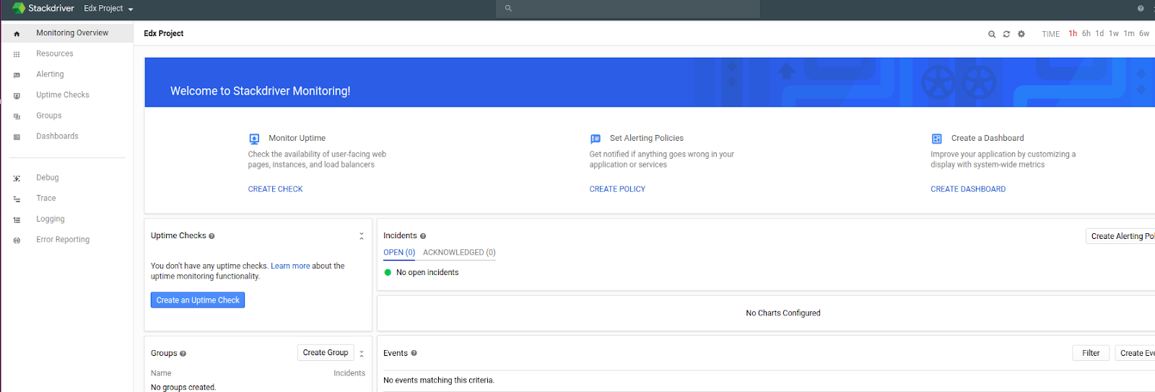This screenshot has height=392, width=1155.
Task: Open Groups in the sidebar
Action: pyautogui.click(x=49, y=116)
